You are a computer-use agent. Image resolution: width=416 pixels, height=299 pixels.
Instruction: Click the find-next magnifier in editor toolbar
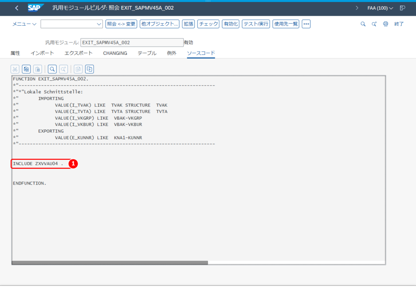pyautogui.click(x=63, y=69)
